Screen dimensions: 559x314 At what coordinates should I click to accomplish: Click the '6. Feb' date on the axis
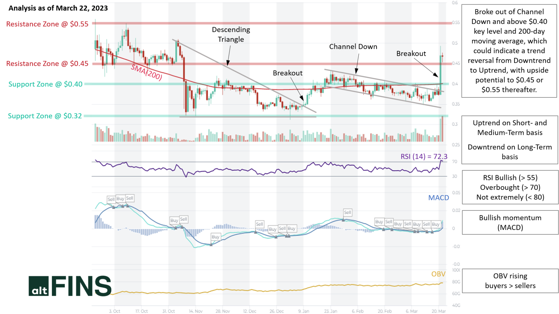[358, 311]
